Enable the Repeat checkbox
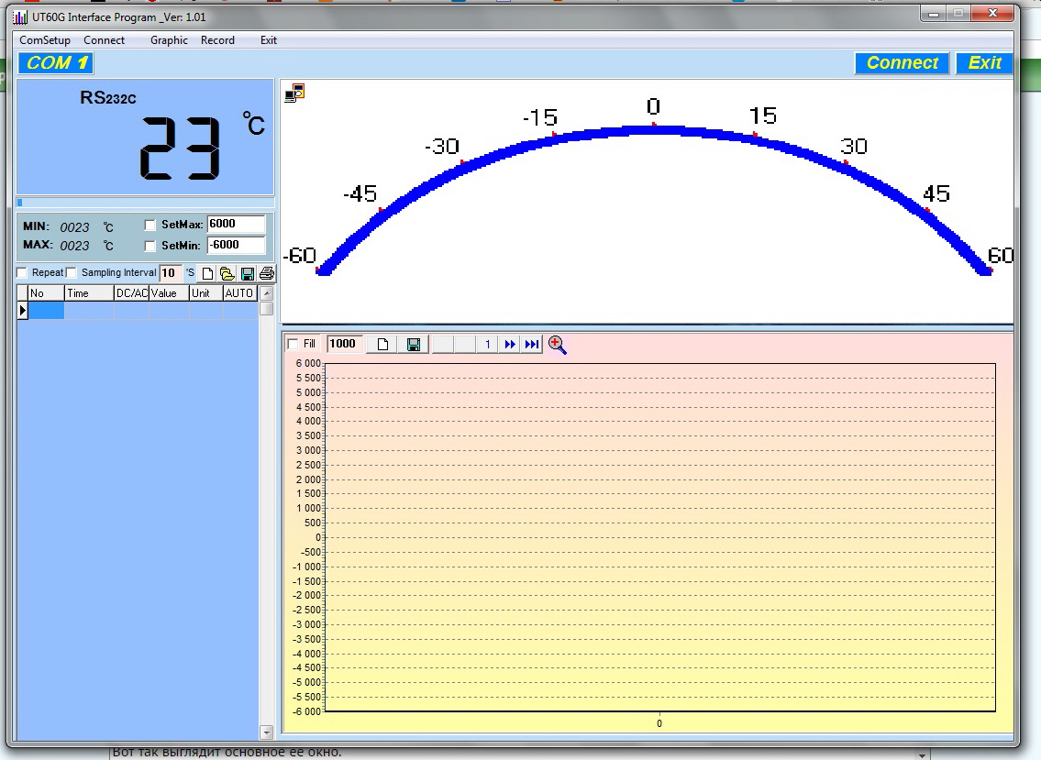 pyautogui.click(x=22, y=273)
